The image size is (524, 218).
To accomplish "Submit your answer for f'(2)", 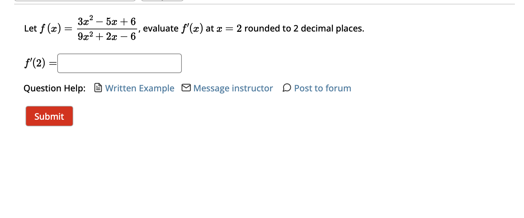I will 49,116.
